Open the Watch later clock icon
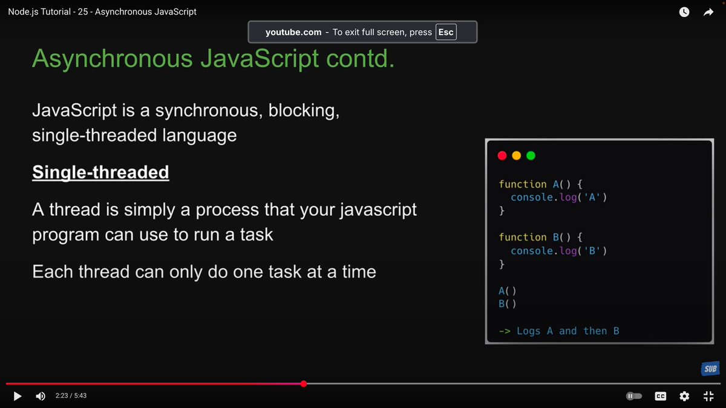Viewport: 726px width, 408px height. pos(684,12)
